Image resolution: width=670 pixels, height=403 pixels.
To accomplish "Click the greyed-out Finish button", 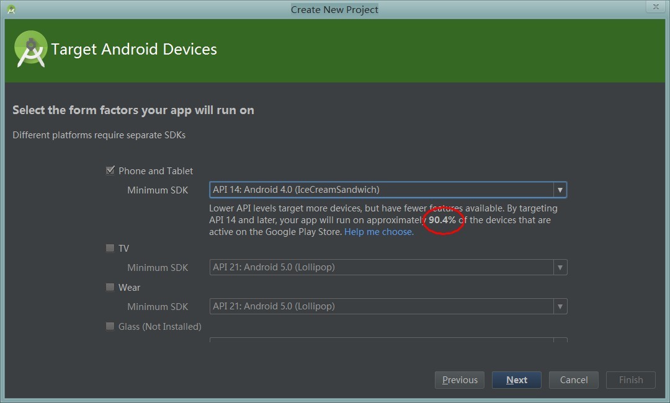I will pos(630,380).
